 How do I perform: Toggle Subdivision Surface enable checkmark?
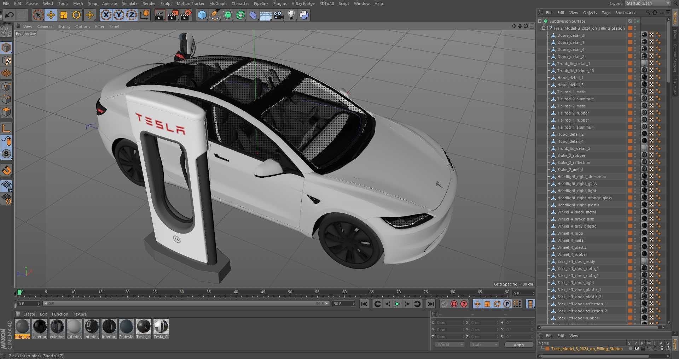tap(639, 21)
